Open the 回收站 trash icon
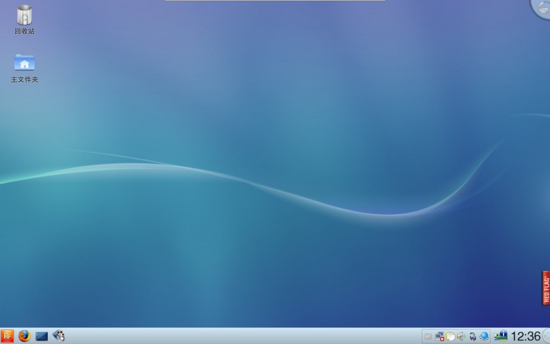The width and height of the screenshot is (550, 344). (x=24, y=15)
